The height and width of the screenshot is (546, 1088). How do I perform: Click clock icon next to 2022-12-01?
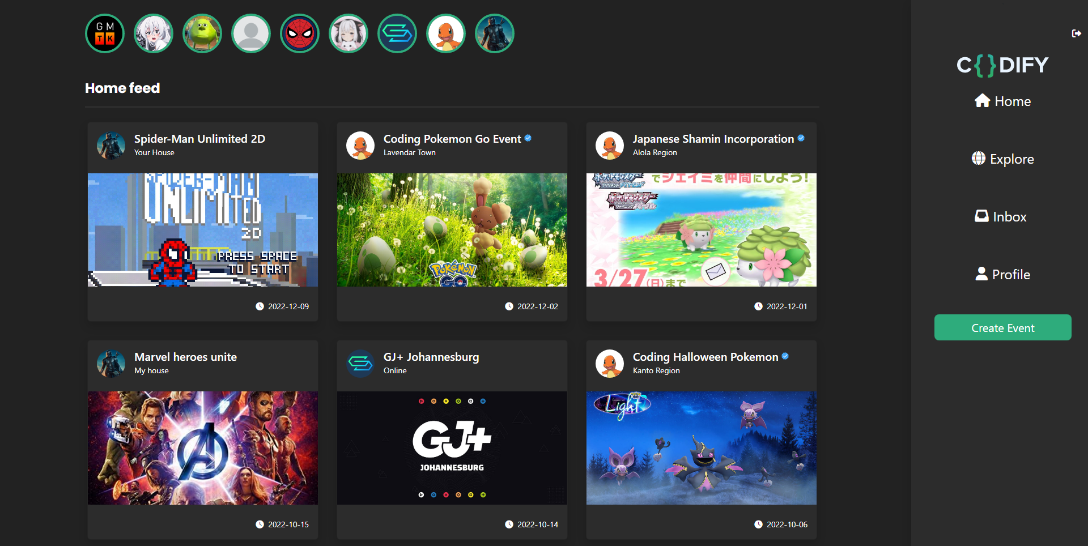coord(758,306)
